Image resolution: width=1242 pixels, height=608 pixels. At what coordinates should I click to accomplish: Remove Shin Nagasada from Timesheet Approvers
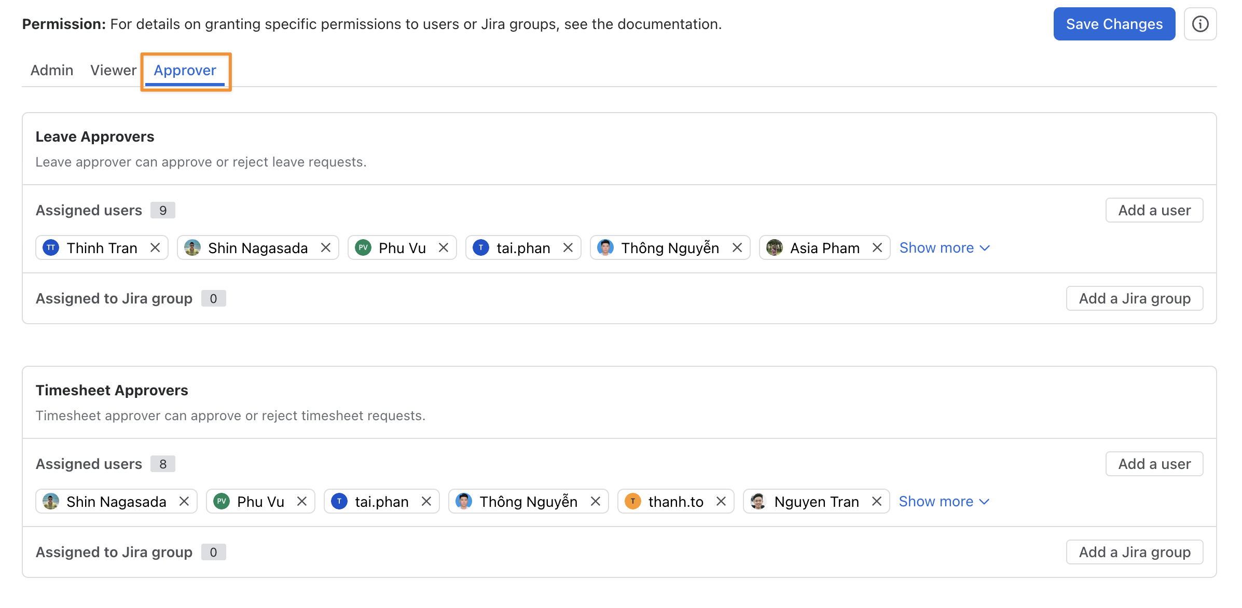click(184, 502)
